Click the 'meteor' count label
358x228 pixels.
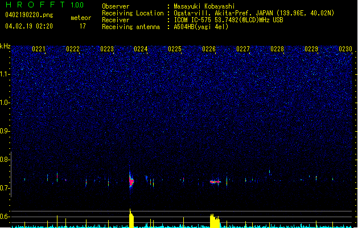81,18
